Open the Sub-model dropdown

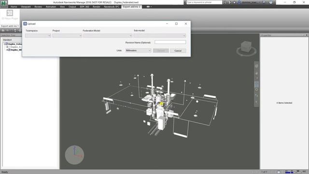[160, 36]
